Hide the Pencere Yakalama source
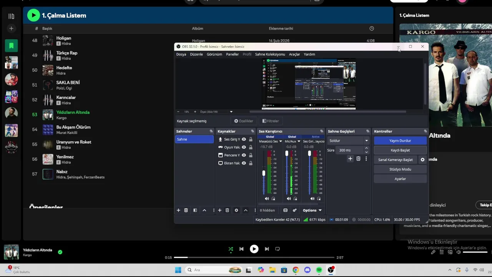 (x=244, y=155)
